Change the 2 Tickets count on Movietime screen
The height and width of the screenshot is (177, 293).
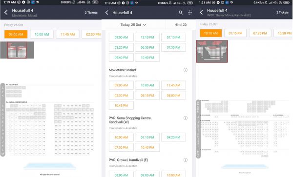[91, 13]
